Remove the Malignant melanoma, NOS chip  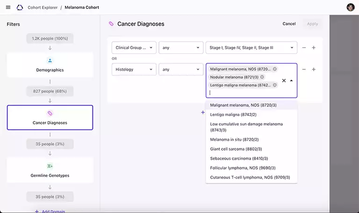(x=275, y=69)
